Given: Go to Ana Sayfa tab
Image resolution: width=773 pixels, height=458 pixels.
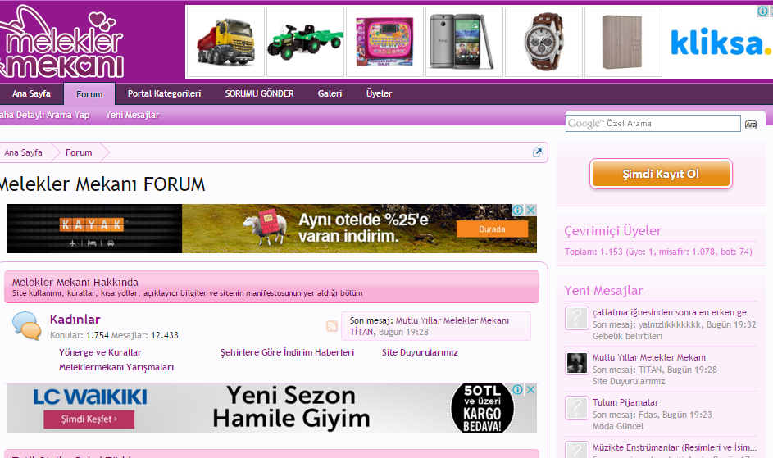Looking at the screenshot, I should point(31,93).
